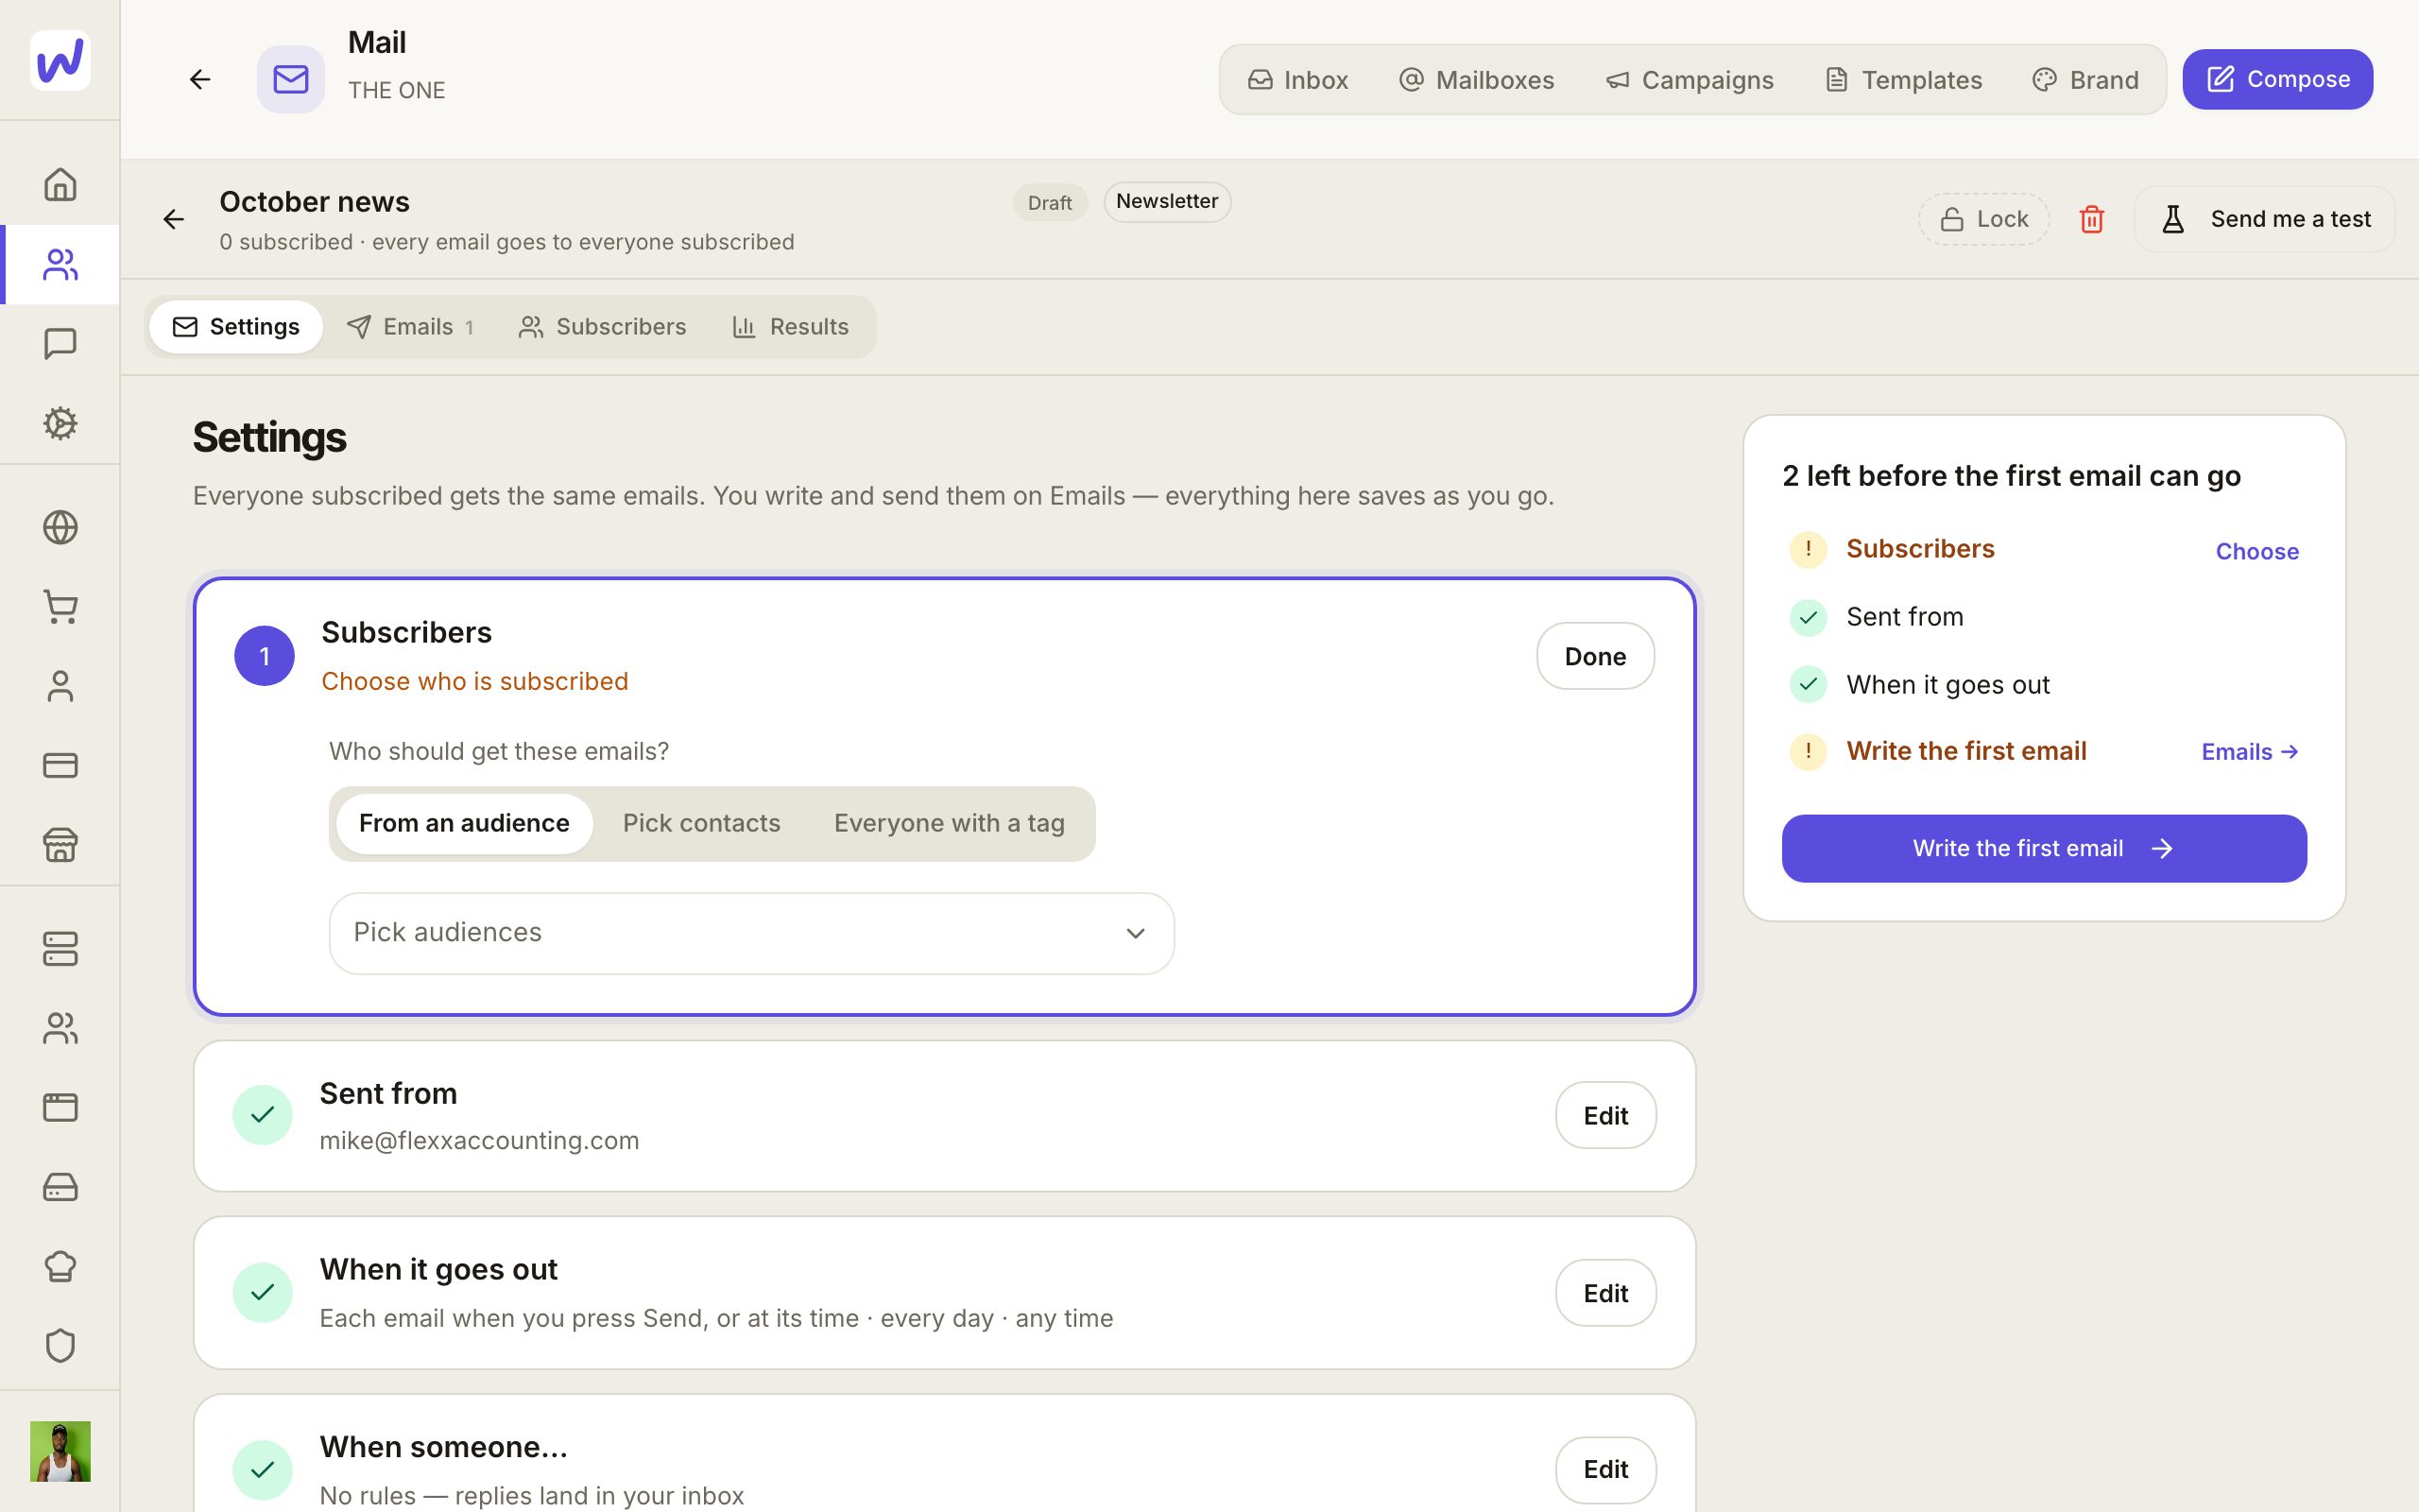
Task: Open the globe icon in sidebar
Action: (60, 527)
